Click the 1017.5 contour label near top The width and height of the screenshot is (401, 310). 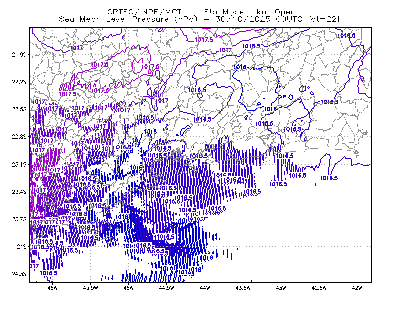(204, 40)
